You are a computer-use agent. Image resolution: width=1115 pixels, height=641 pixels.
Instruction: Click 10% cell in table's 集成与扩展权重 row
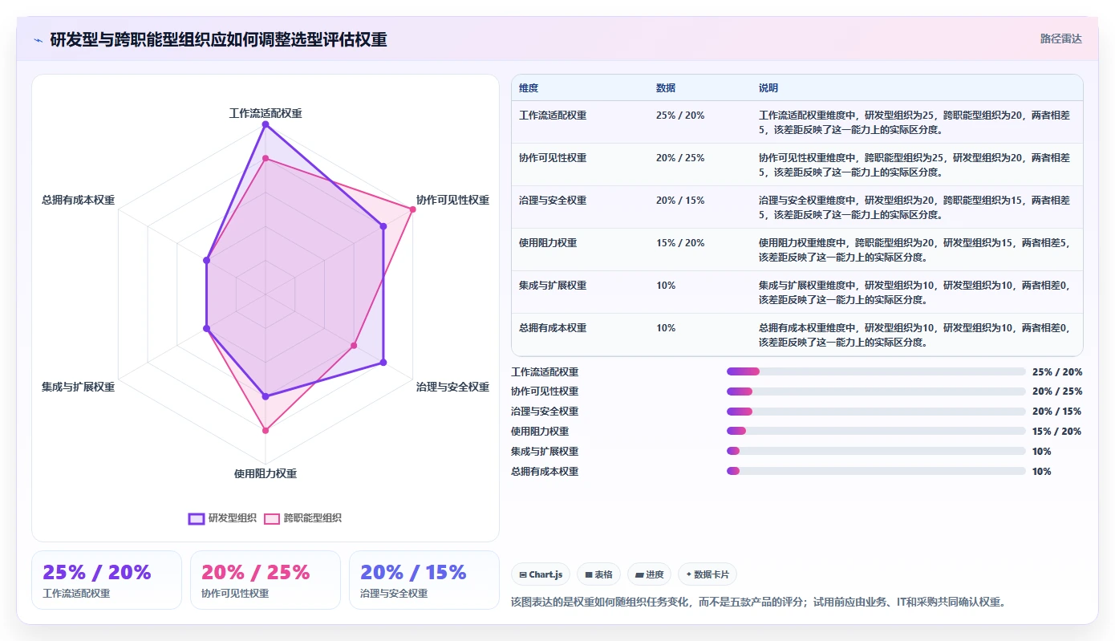click(x=666, y=286)
